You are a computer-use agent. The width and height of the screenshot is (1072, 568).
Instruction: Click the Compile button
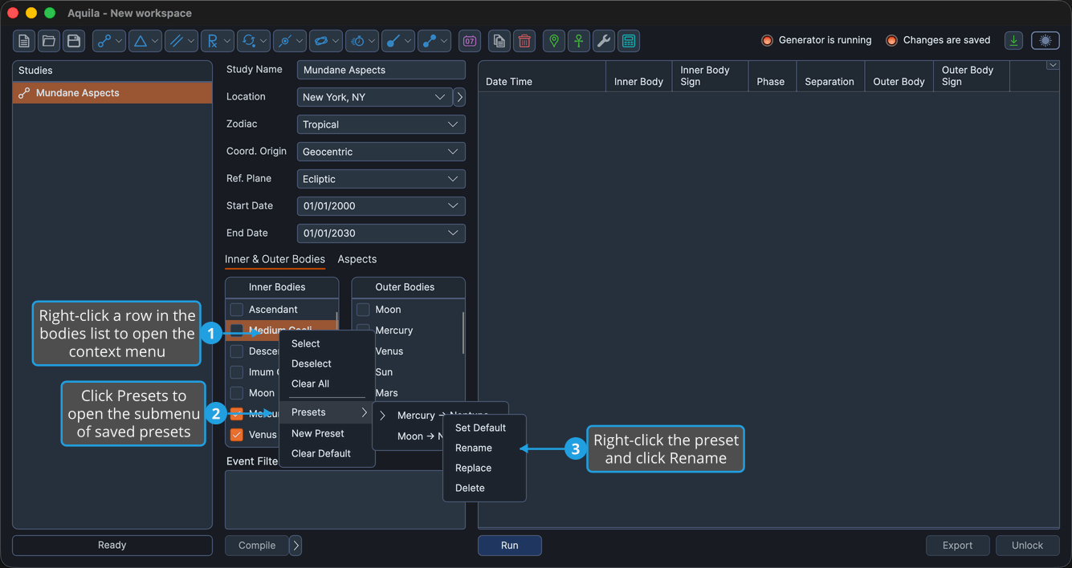pos(257,546)
